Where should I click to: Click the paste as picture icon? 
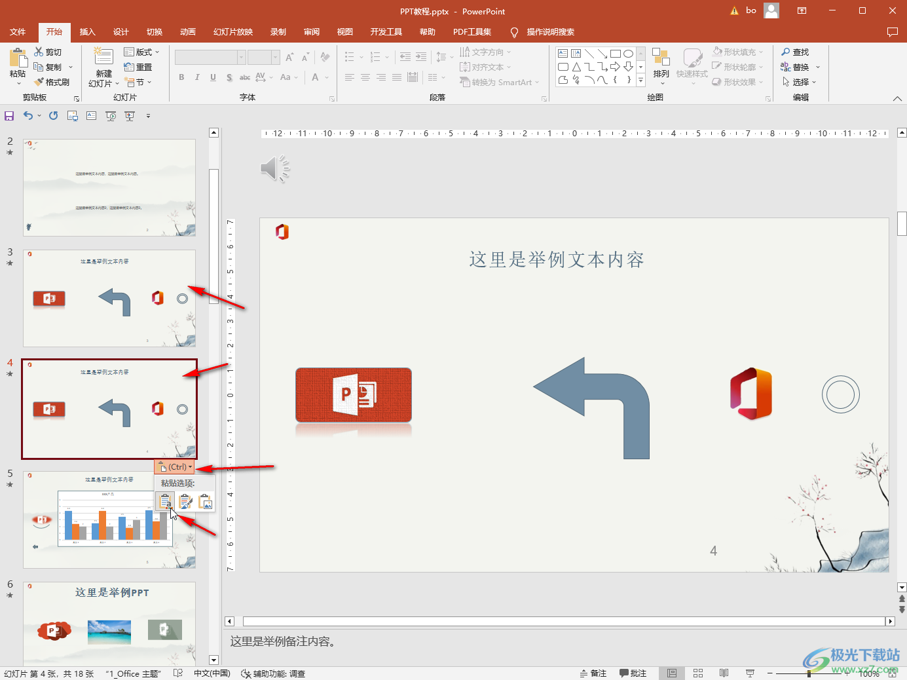point(205,502)
